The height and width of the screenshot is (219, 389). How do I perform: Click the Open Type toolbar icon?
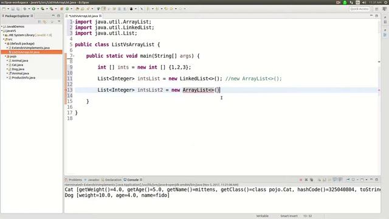(77, 9)
